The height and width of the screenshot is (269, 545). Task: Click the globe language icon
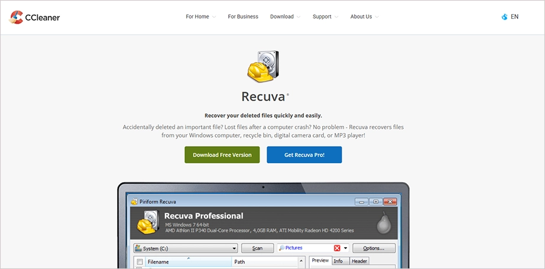[x=504, y=17]
